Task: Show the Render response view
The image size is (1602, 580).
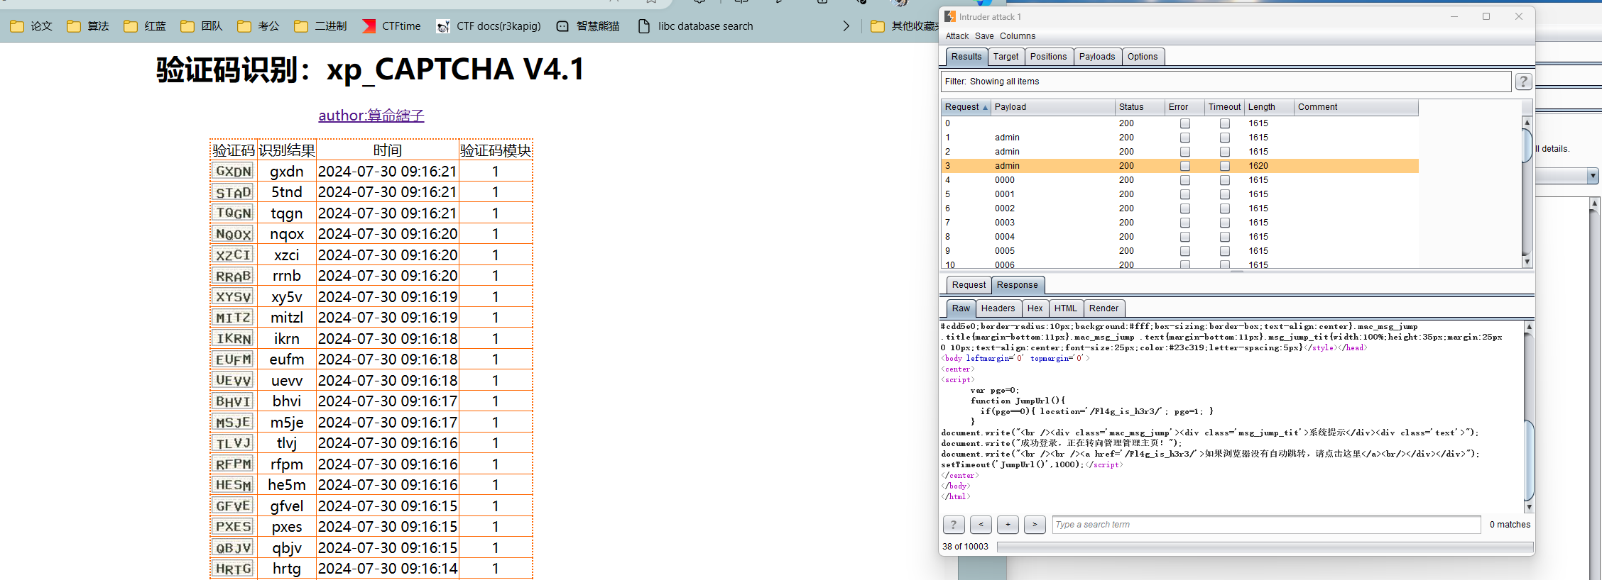Action: tap(1104, 308)
